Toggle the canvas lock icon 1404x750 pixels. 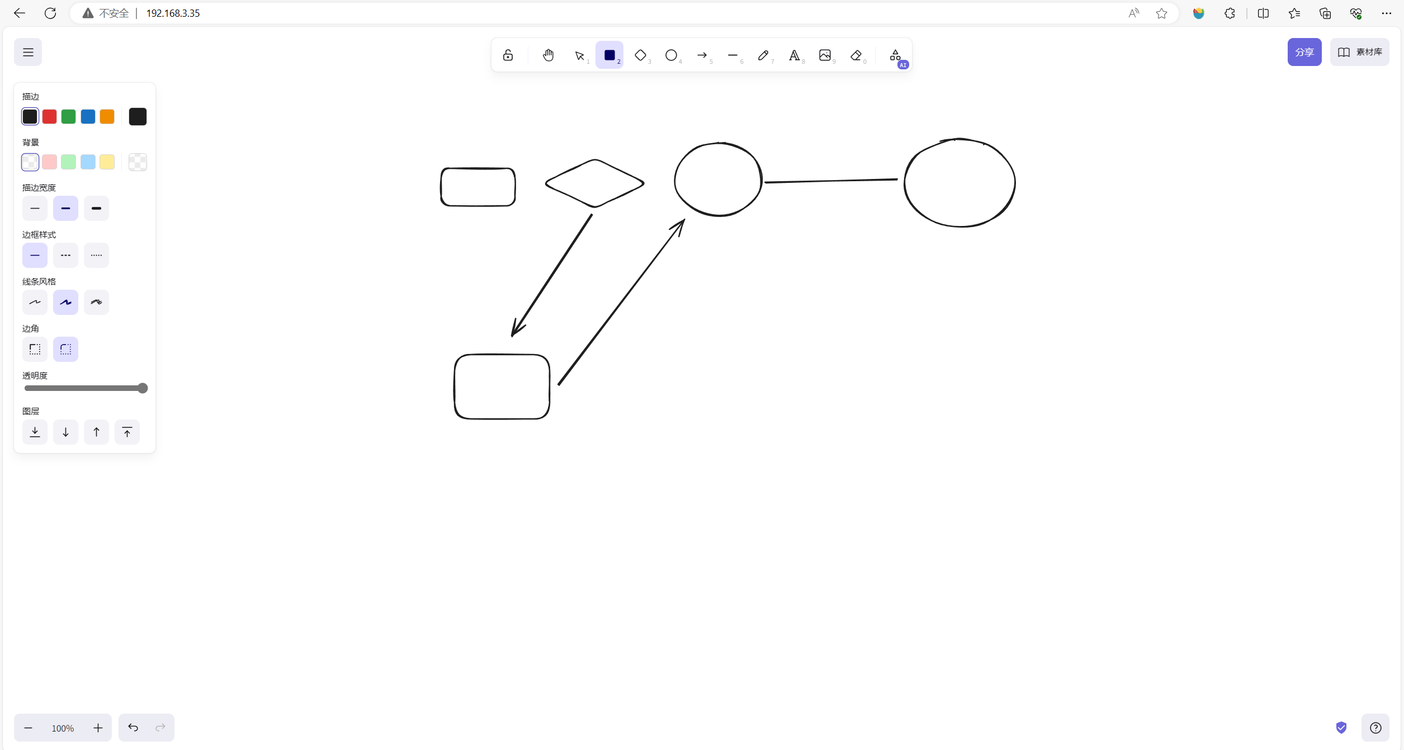(x=508, y=55)
